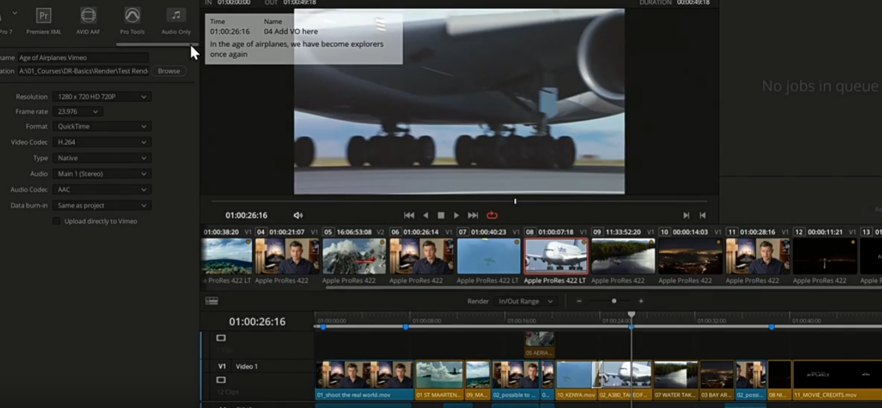Zoom out the timeline with the minus icon
Viewport: 882px width, 408px height.
click(579, 302)
